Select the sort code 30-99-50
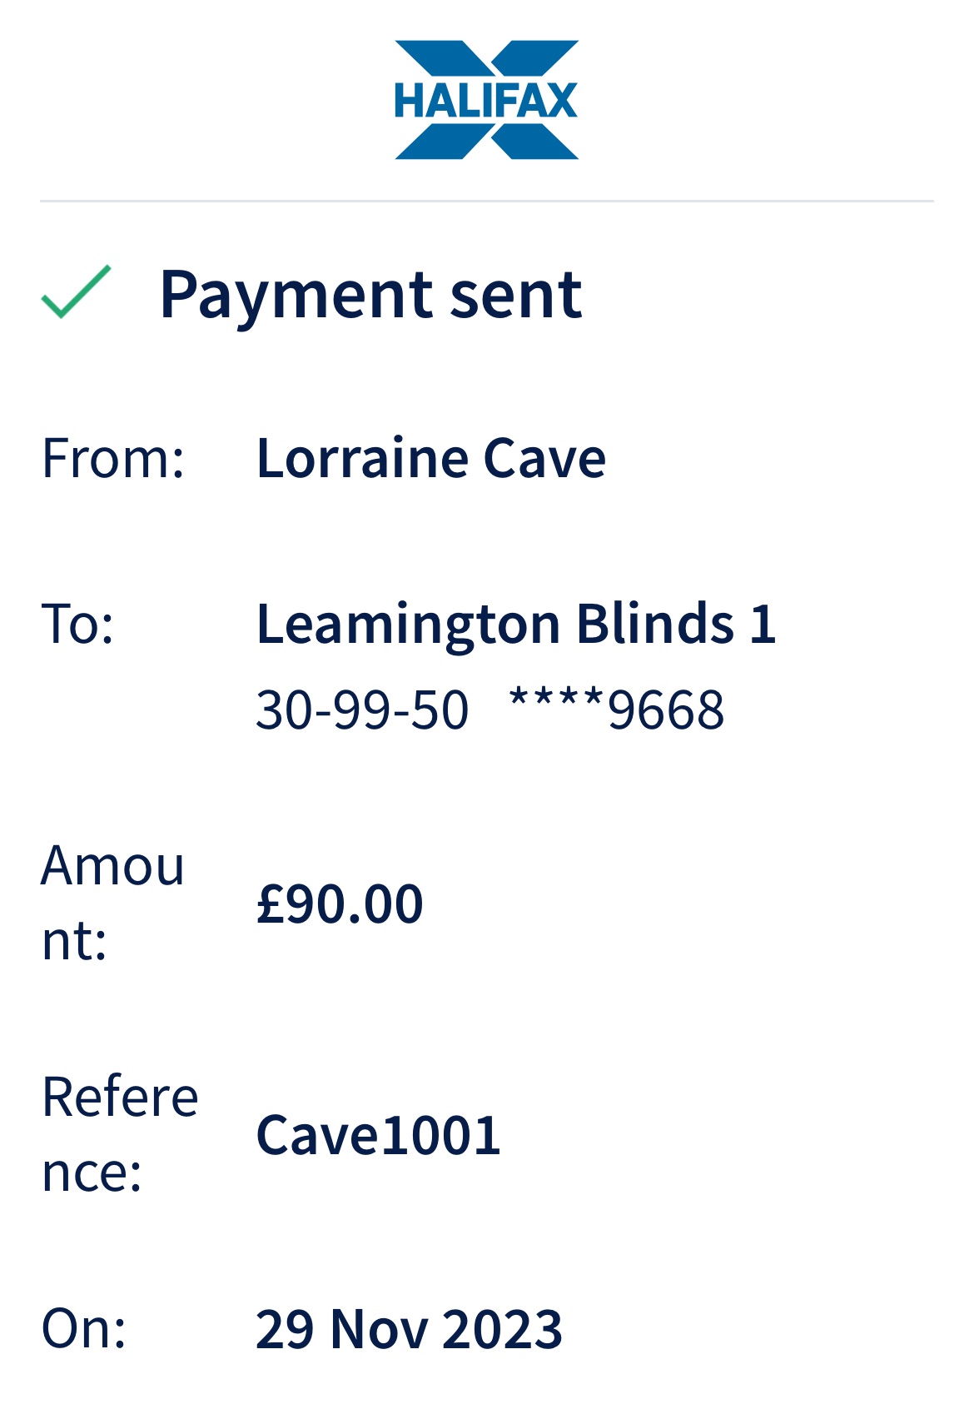This screenshot has height=1404, width=974. (362, 710)
